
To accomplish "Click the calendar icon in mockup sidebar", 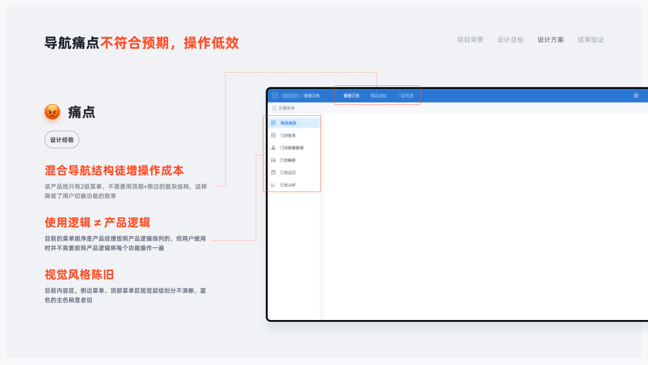I will click(273, 172).
